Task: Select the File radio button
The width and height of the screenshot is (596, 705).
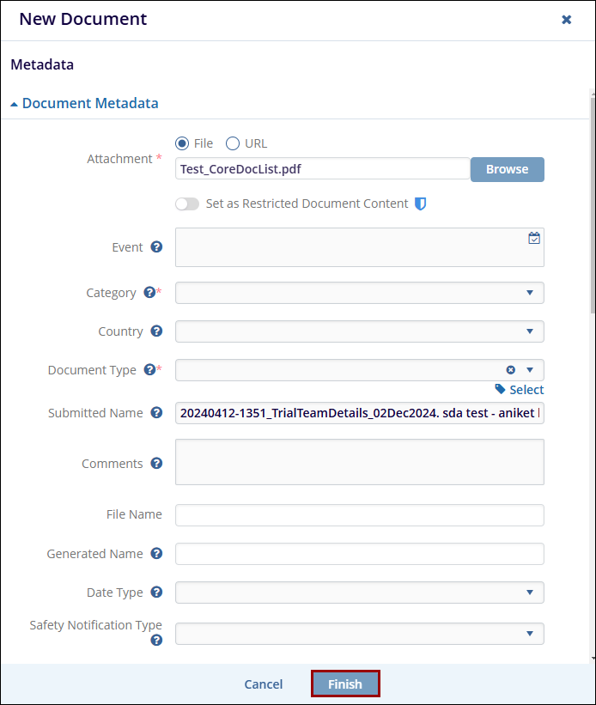Action: coord(181,143)
